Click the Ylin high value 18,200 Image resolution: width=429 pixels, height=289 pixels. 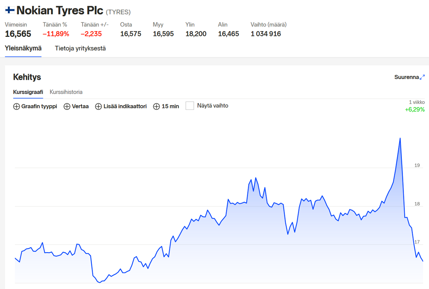(196, 34)
